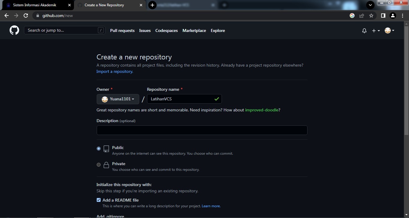The width and height of the screenshot is (409, 218).
Task: Open the Owner dropdown Yuana1101
Action: [x=117, y=99]
